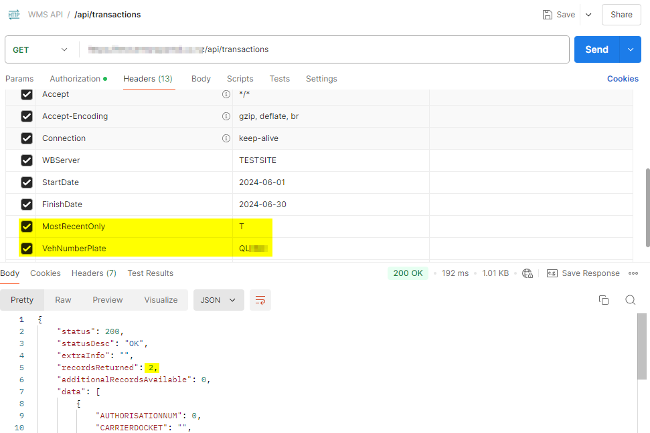Uncheck the VehNumberPlate header checkbox

pyautogui.click(x=27, y=249)
